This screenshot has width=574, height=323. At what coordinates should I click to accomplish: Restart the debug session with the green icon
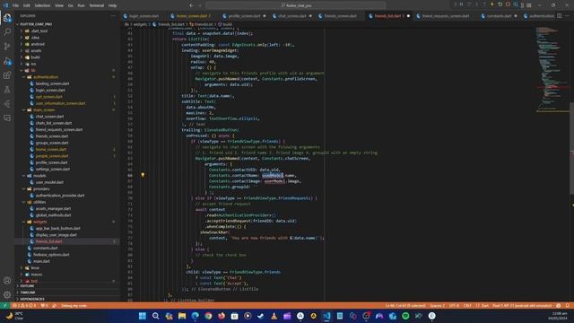click(x=500, y=4)
